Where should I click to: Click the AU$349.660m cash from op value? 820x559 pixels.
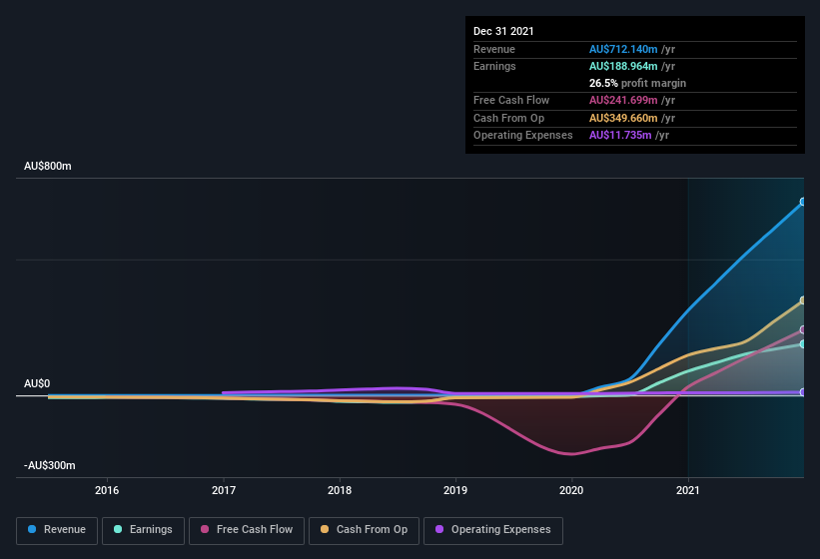(x=623, y=118)
